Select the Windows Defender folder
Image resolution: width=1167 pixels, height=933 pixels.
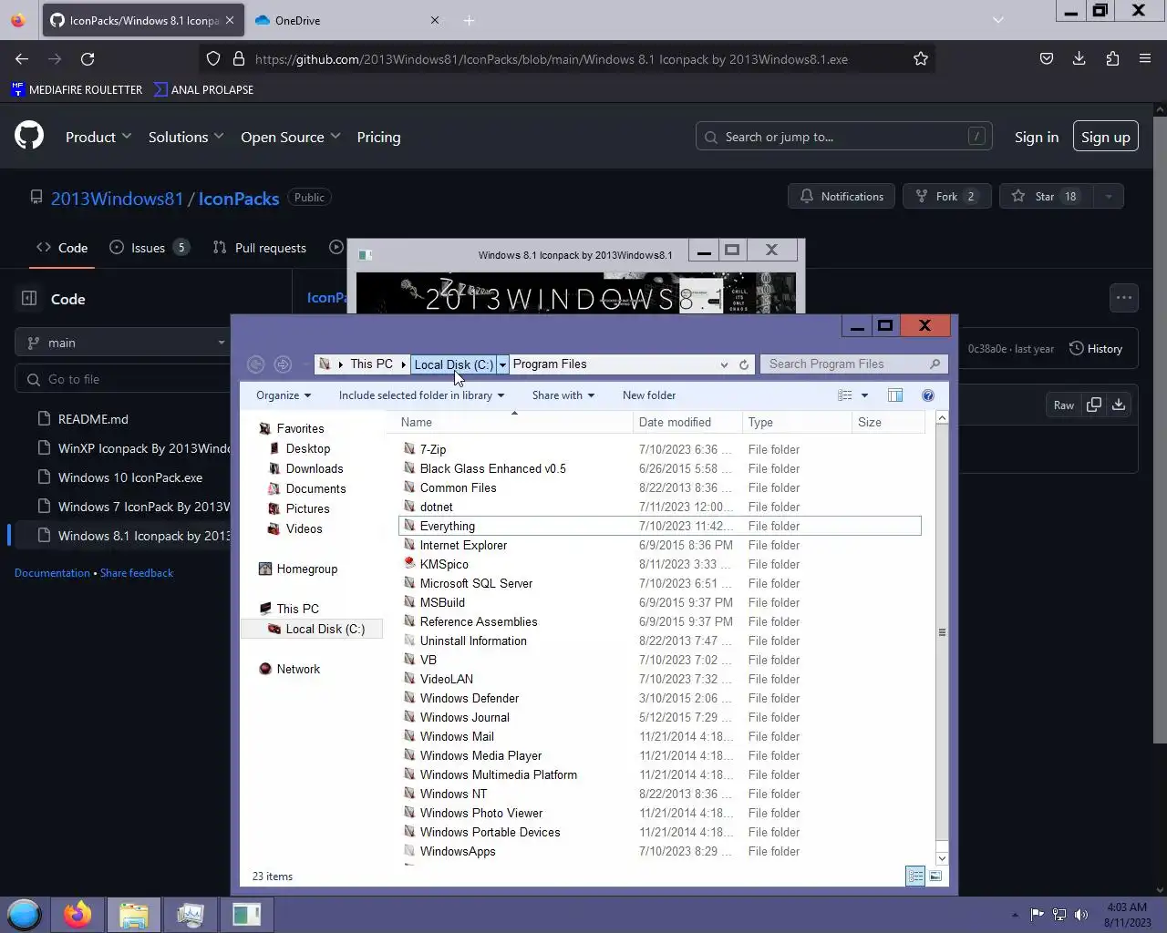point(470,698)
